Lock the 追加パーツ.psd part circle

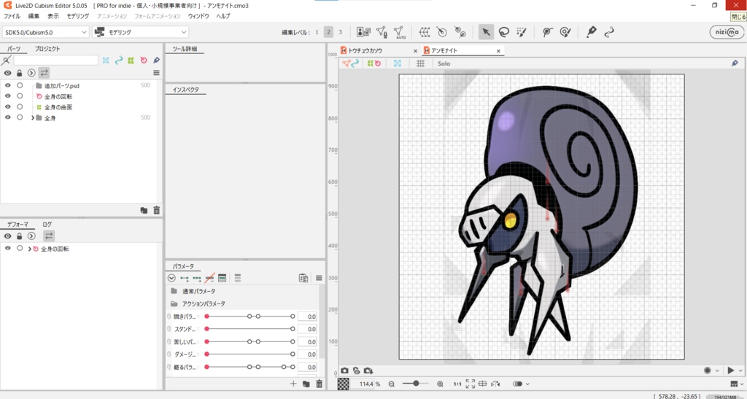coord(20,85)
